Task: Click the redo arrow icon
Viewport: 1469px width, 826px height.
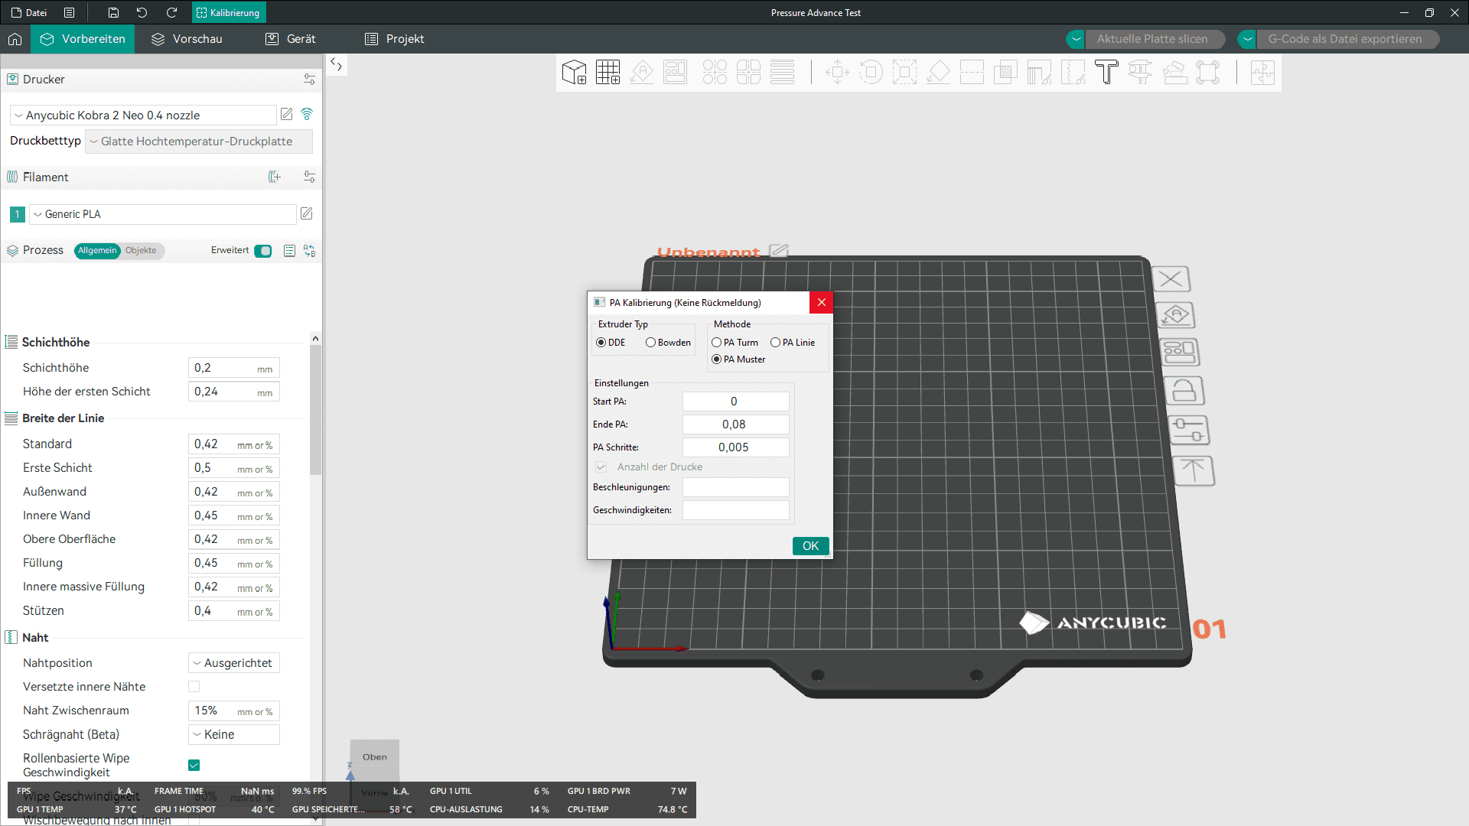Action: (171, 12)
